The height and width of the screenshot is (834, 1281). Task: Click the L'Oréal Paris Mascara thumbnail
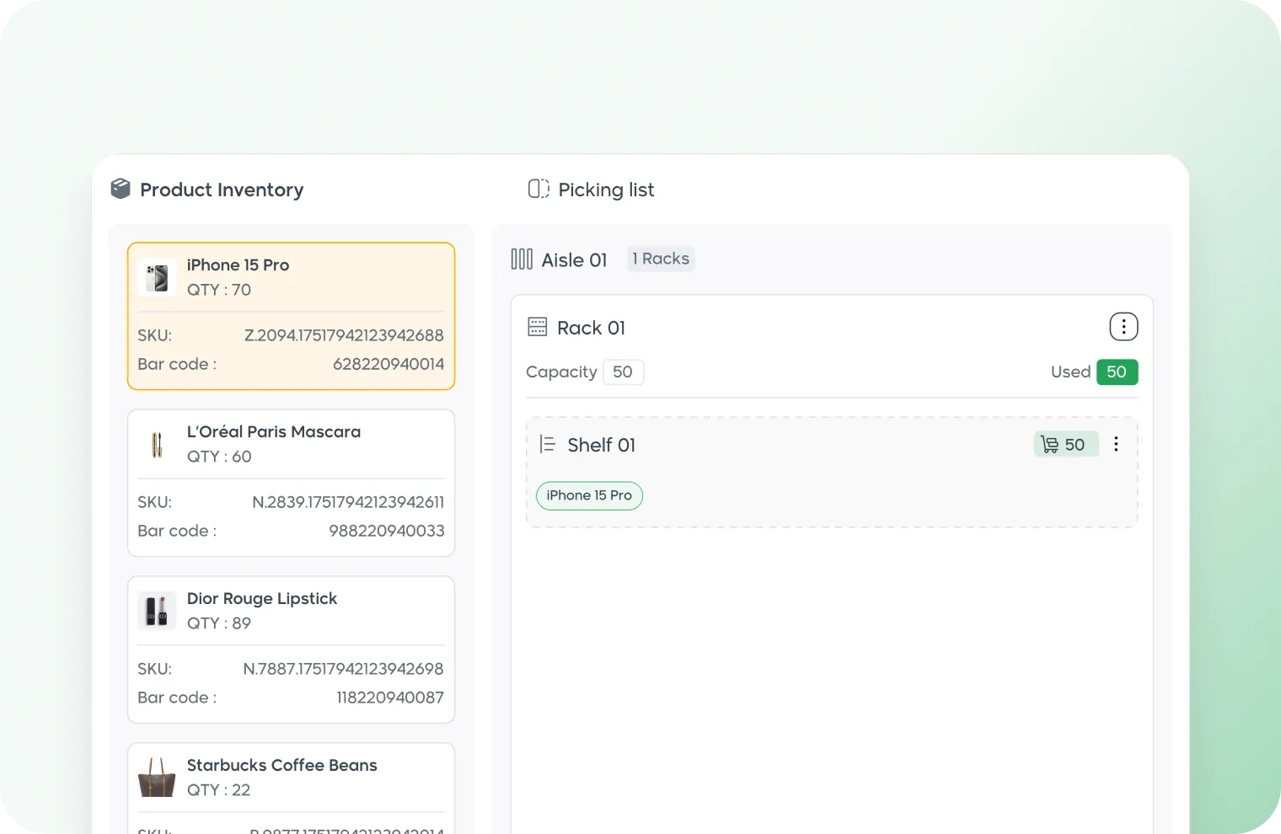pos(157,445)
